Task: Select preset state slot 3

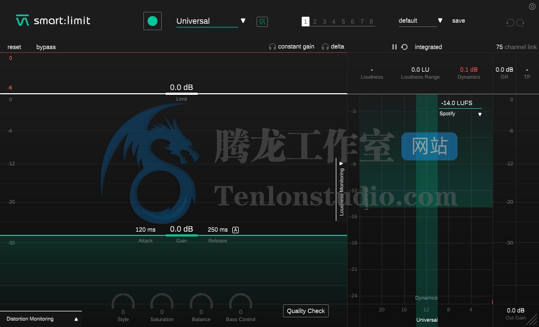Action: (324, 22)
